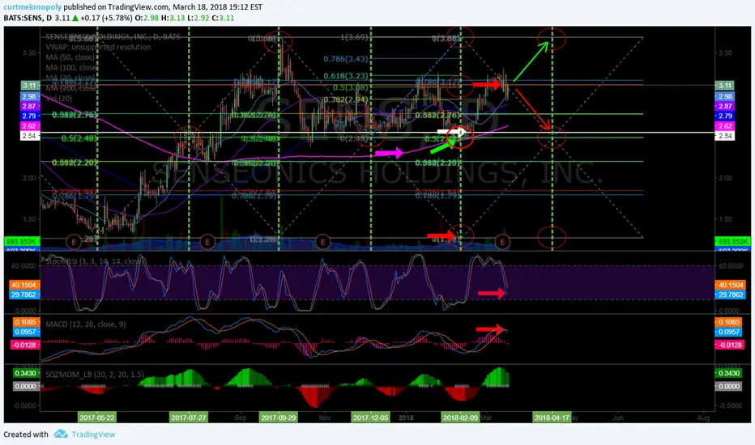Click the H:3.13 high value in header

173,18
